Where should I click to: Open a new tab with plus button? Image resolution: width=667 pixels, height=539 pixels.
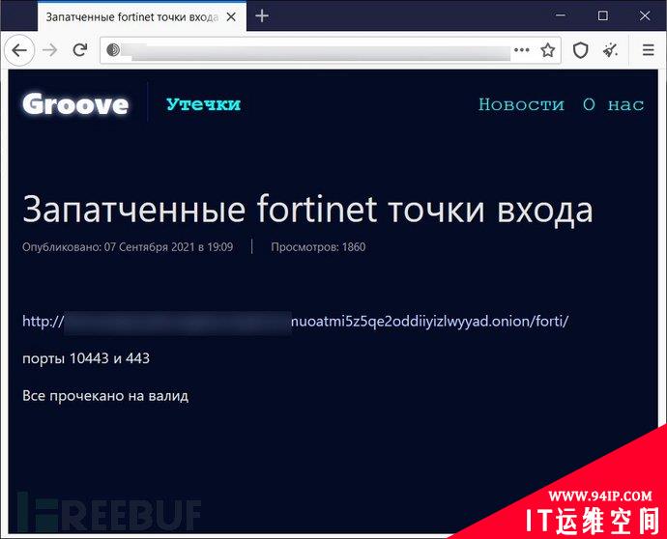pos(262,16)
